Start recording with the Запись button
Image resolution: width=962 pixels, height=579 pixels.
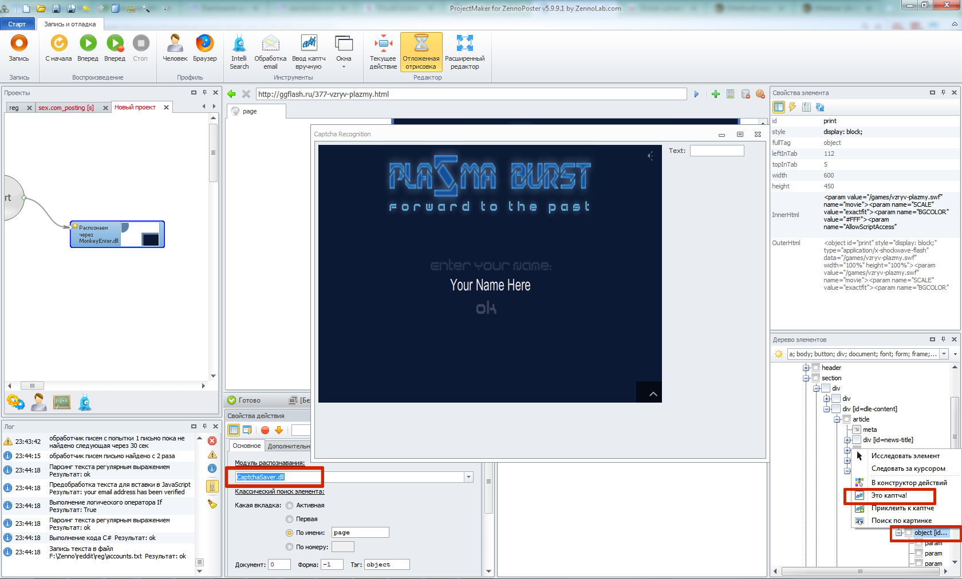coord(19,49)
